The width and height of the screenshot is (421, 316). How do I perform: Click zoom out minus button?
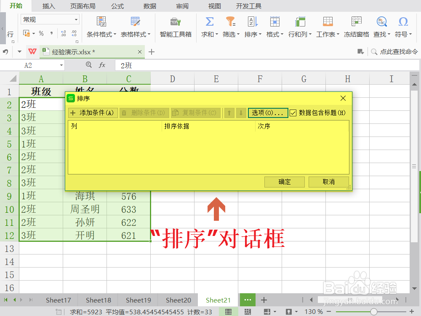(329, 312)
